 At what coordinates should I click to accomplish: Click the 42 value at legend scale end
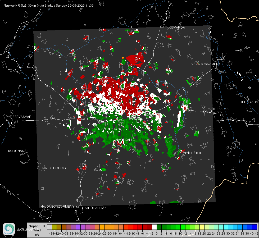tap(256, 234)
